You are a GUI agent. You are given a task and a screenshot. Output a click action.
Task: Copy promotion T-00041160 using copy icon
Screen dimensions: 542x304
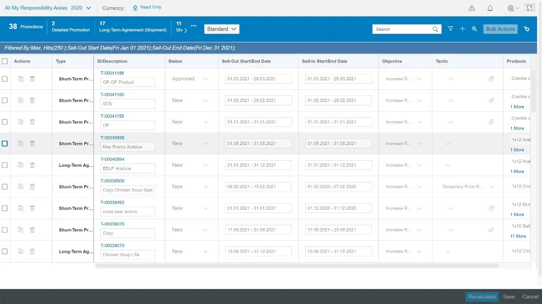pyautogui.click(x=21, y=100)
